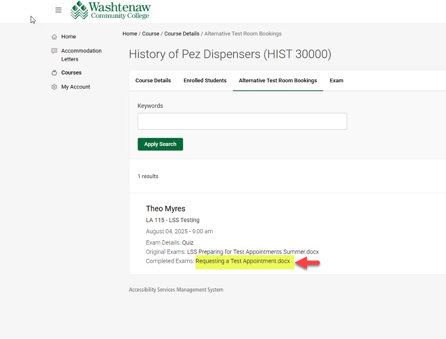Click the Course Details breadcrumb link
The width and height of the screenshot is (446, 339).
[x=182, y=34]
